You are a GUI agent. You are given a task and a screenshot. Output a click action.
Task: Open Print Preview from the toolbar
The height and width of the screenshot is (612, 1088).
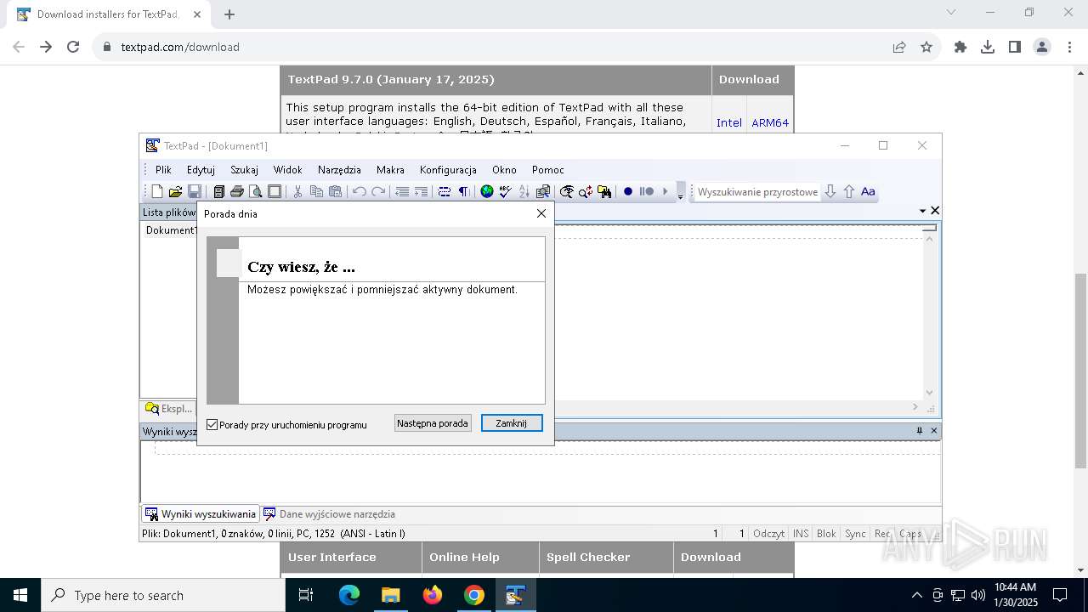tap(255, 191)
